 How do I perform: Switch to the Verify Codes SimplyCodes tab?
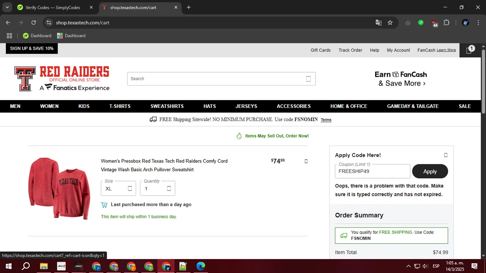[53, 7]
